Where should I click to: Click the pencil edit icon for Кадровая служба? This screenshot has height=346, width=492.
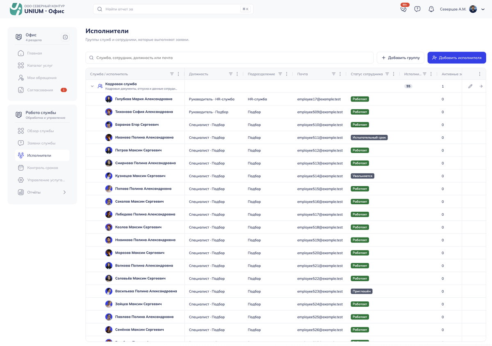pos(470,86)
